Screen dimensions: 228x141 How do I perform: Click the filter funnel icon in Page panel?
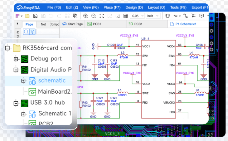coord(32,32)
